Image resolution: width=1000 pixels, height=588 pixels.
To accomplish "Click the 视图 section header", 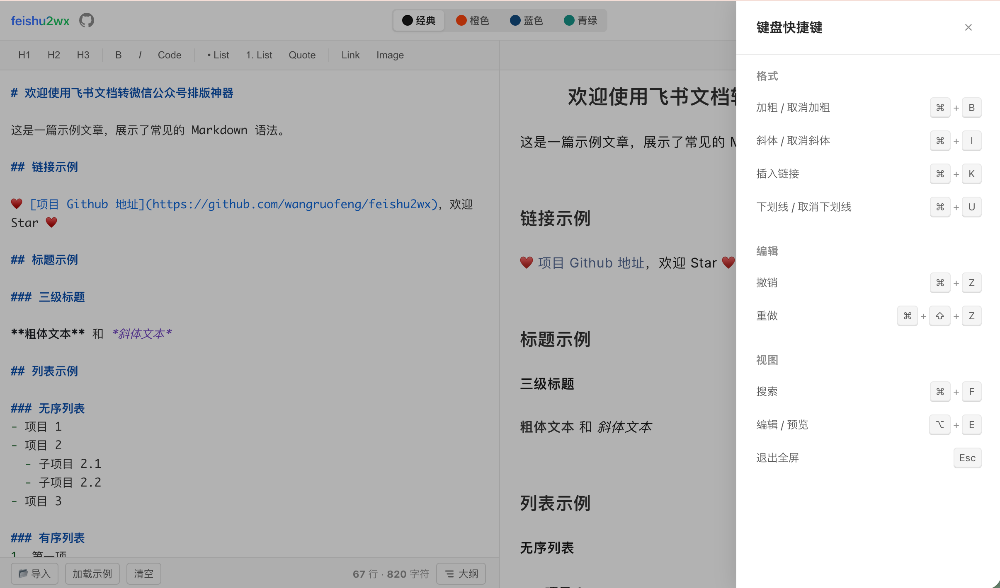I will coord(767,360).
